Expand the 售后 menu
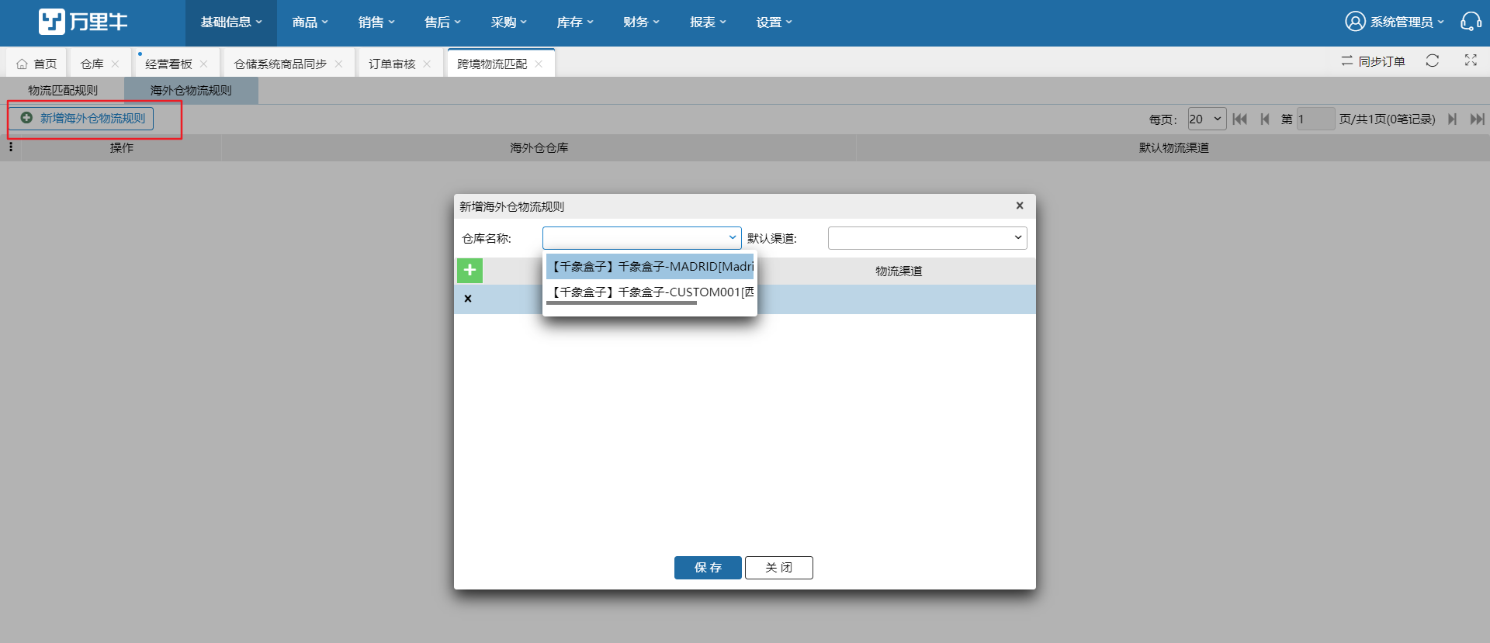Viewport: 1490px width, 643px height. click(442, 22)
